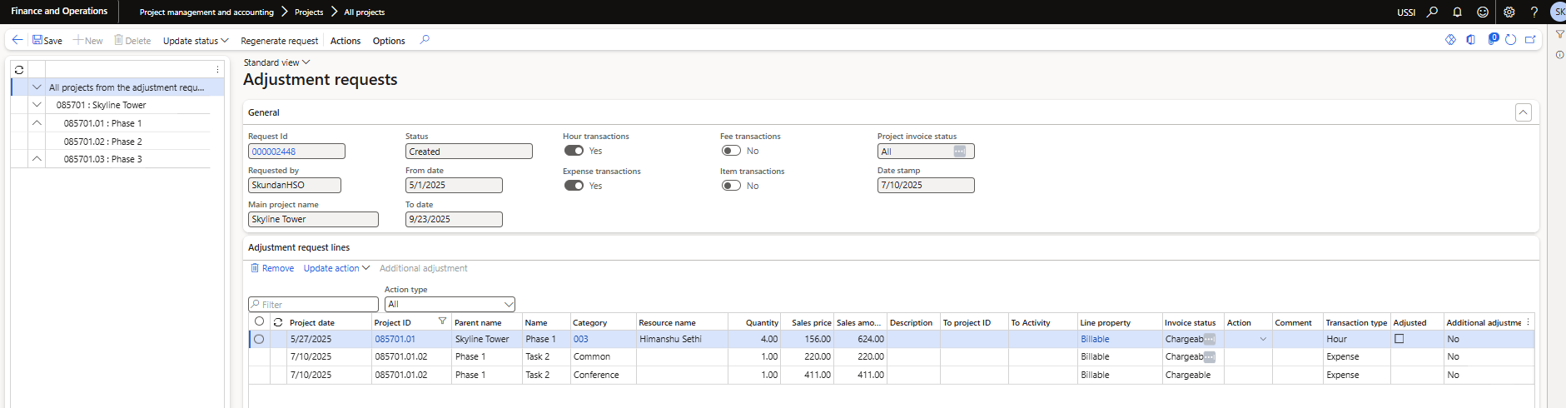Expand the Update status dropdown
This screenshot has height=408, width=1566.
tap(196, 41)
